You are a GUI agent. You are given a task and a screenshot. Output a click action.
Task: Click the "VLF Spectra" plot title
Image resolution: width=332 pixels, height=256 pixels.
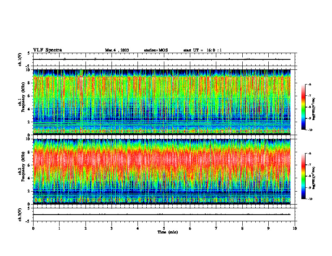pyautogui.click(x=47, y=50)
